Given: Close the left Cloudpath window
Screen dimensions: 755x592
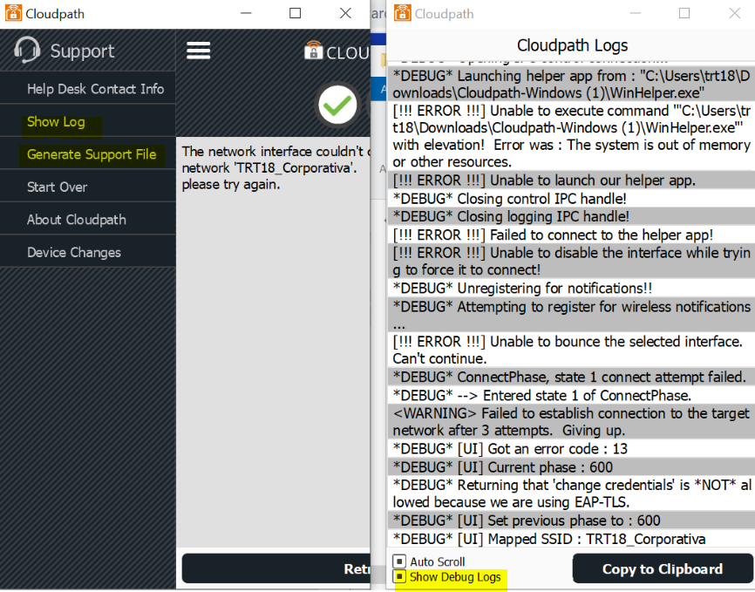Looking at the screenshot, I should (345, 13).
